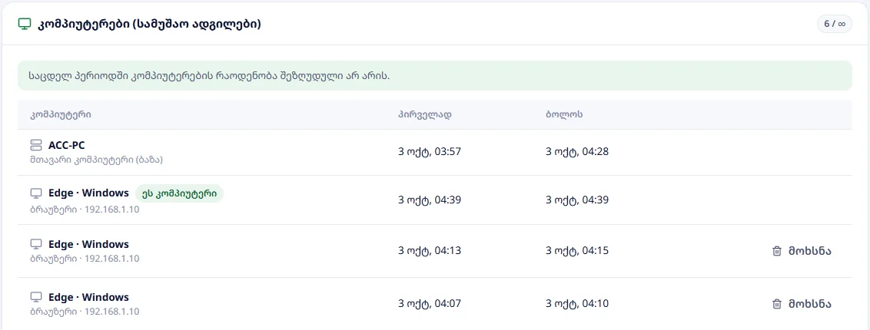Screen dimensions: 870x330
Task: Click the ACC-PC last-seen time 04:28
Action: coord(577,152)
